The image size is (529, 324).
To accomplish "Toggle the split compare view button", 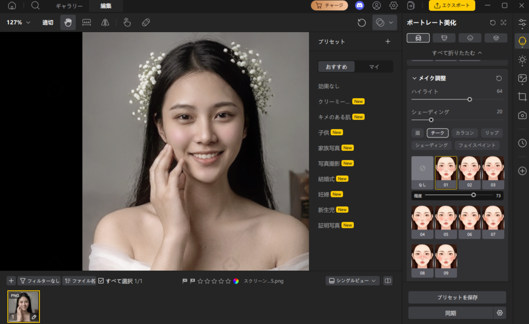I will point(388,281).
